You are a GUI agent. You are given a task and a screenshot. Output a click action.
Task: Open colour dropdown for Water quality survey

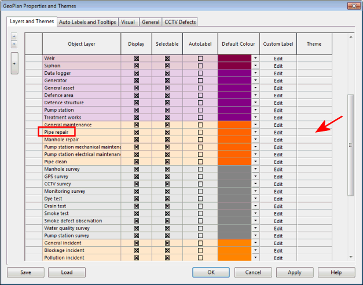[x=255, y=228]
